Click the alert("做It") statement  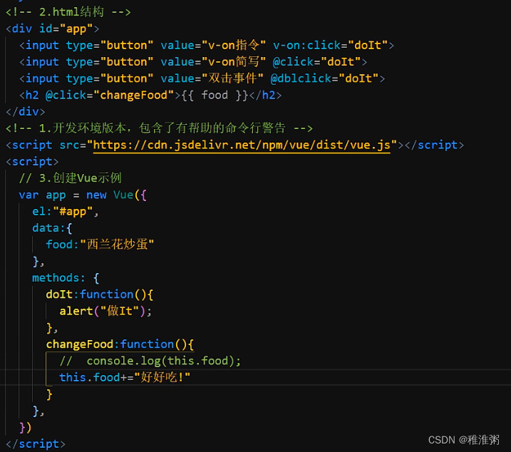tap(105, 311)
